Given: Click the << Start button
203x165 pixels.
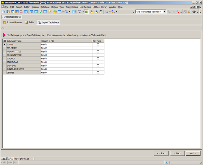Looking at the screenshot, I should [x=161, y=153].
